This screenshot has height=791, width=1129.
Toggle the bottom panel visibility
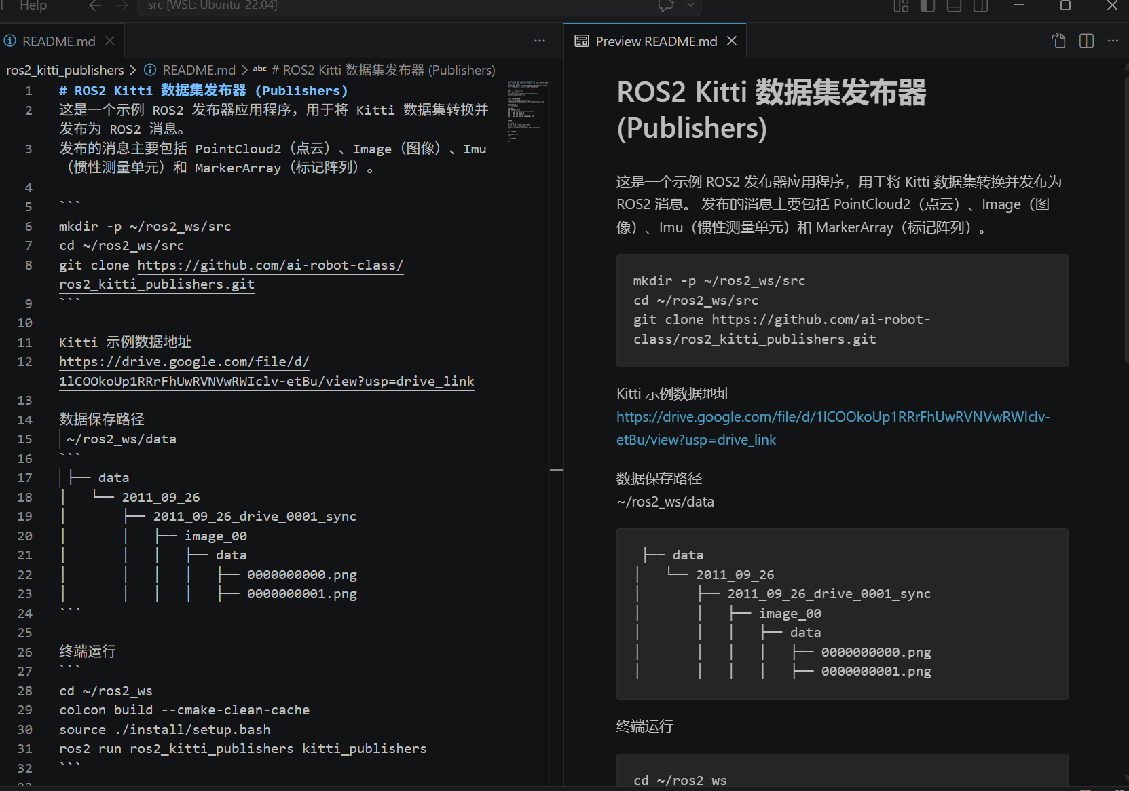pyautogui.click(x=953, y=6)
